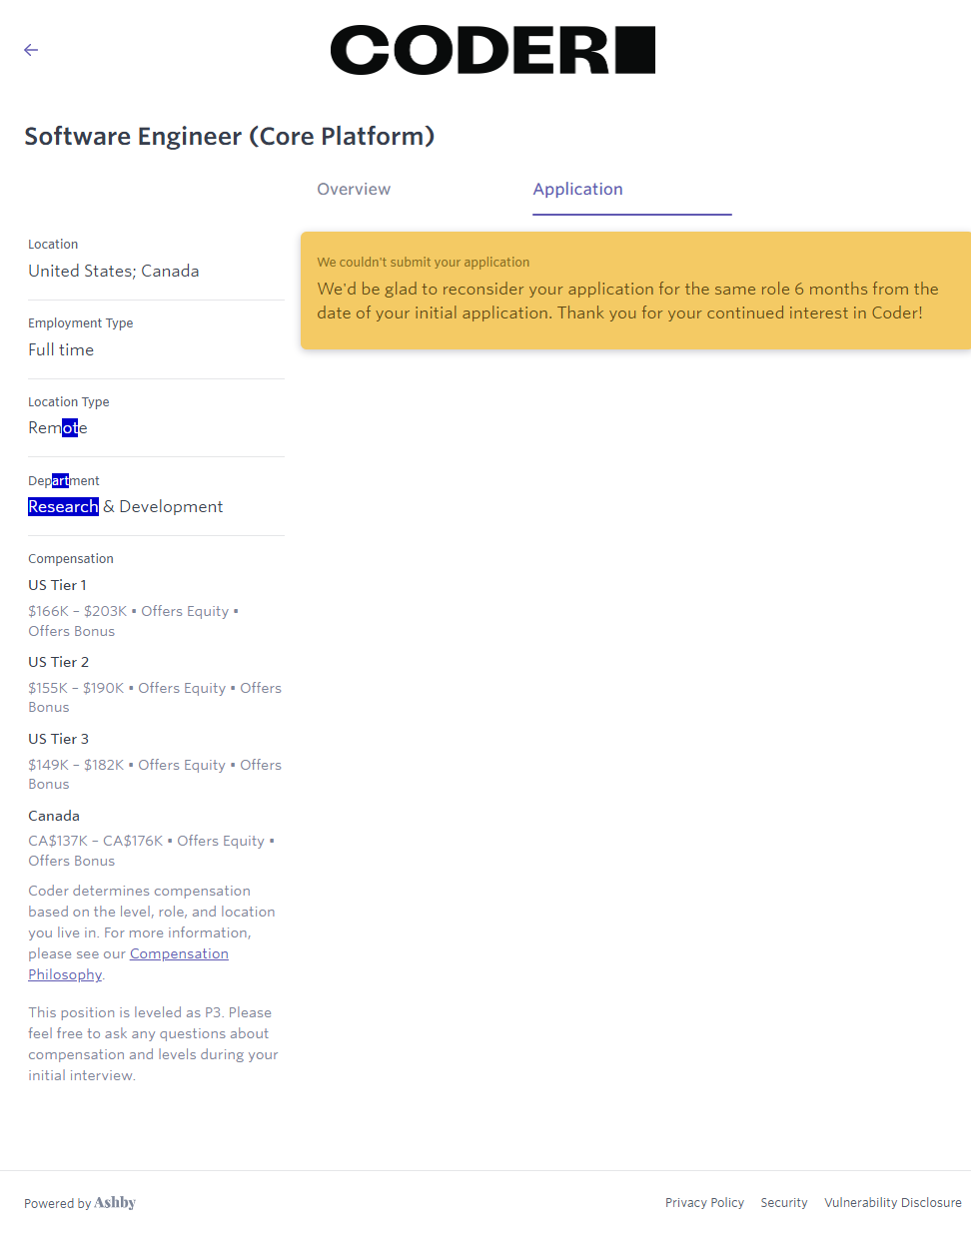971x1237 pixels.
Task: Switch to the Overview tab
Action: [354, 190]
